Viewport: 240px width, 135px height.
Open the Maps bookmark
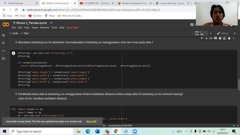coord(50,16)
